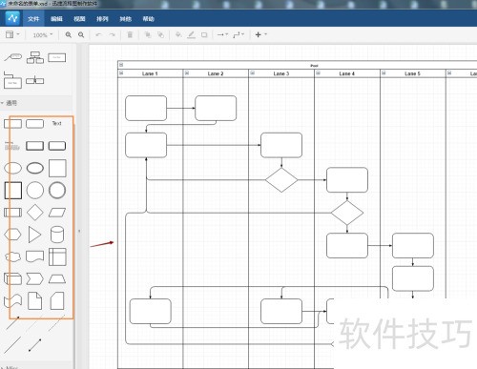Click the zoom out magnifier icon

[81, 34]
